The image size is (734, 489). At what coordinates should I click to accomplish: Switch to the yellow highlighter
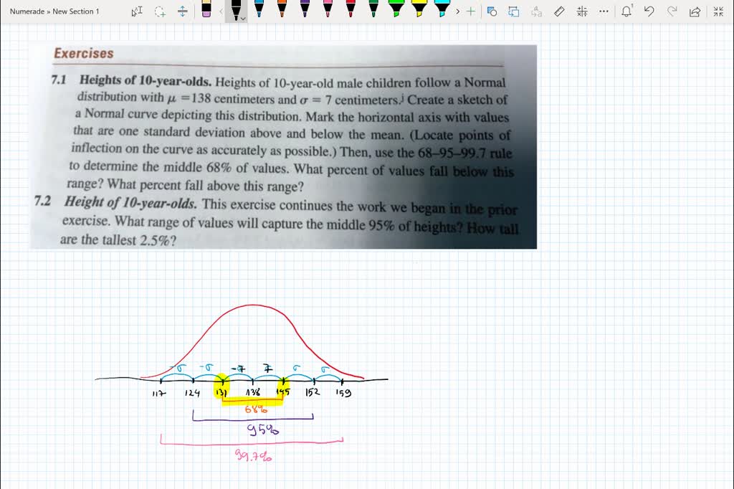click(420, 11)
